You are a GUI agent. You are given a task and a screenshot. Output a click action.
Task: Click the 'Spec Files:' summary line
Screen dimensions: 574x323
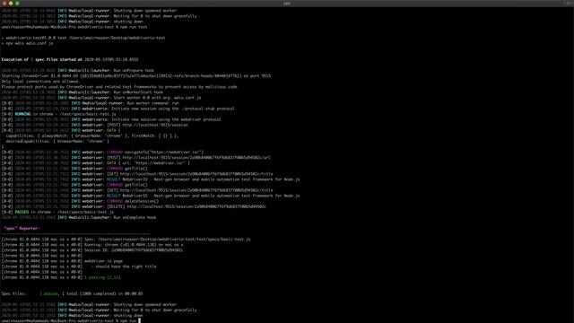(72, 293)
